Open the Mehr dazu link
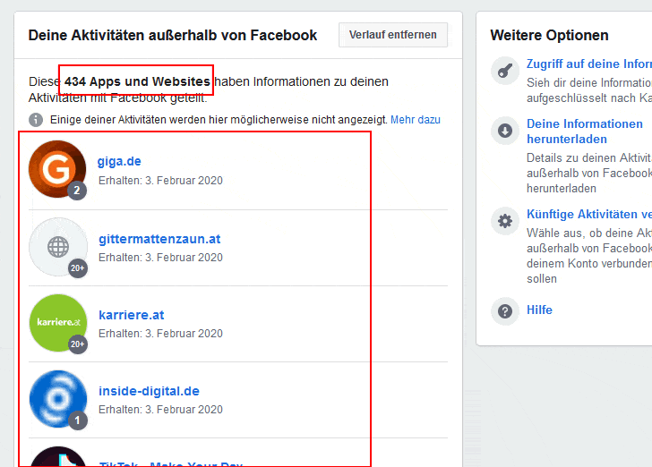652x467 pixels. 415,120
